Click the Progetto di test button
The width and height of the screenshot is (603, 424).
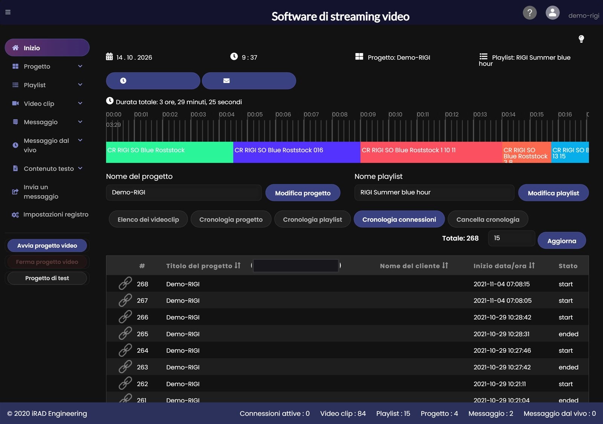47,278
